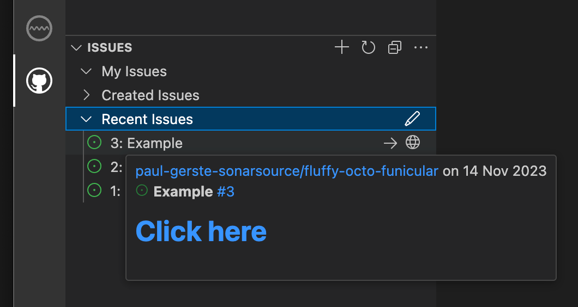
Task: Click the green open-issue icon in the tooltip
Action: 142,191
